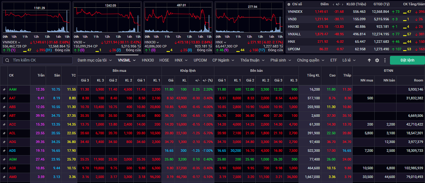The height and width of the screenshot is (183, 425).
Task: Pin the AAT stock row
Action: point(4,98)
